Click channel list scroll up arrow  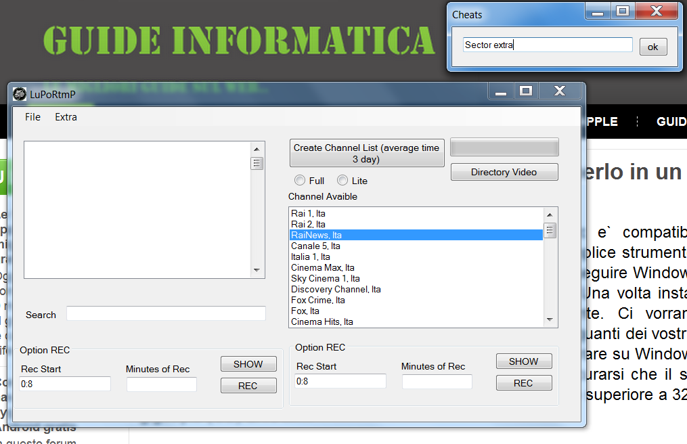(550, 215)
